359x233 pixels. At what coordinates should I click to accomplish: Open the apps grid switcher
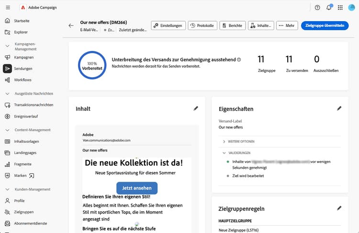coord(340,8)
